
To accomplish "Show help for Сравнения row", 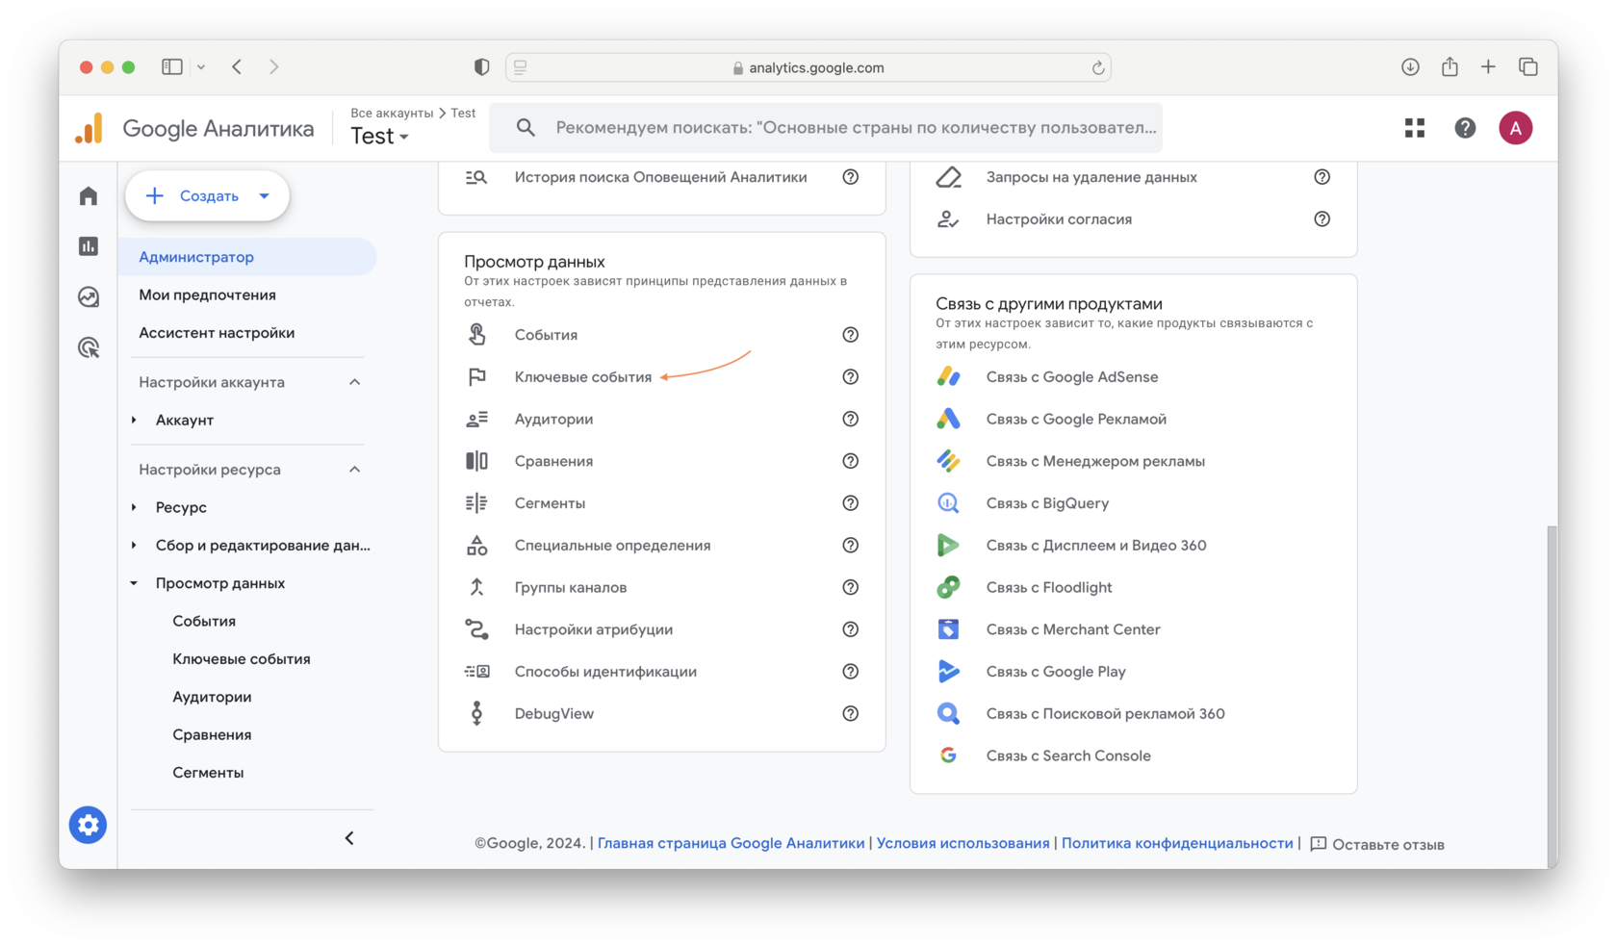I will pyautogui.click(x=850, y=461).
